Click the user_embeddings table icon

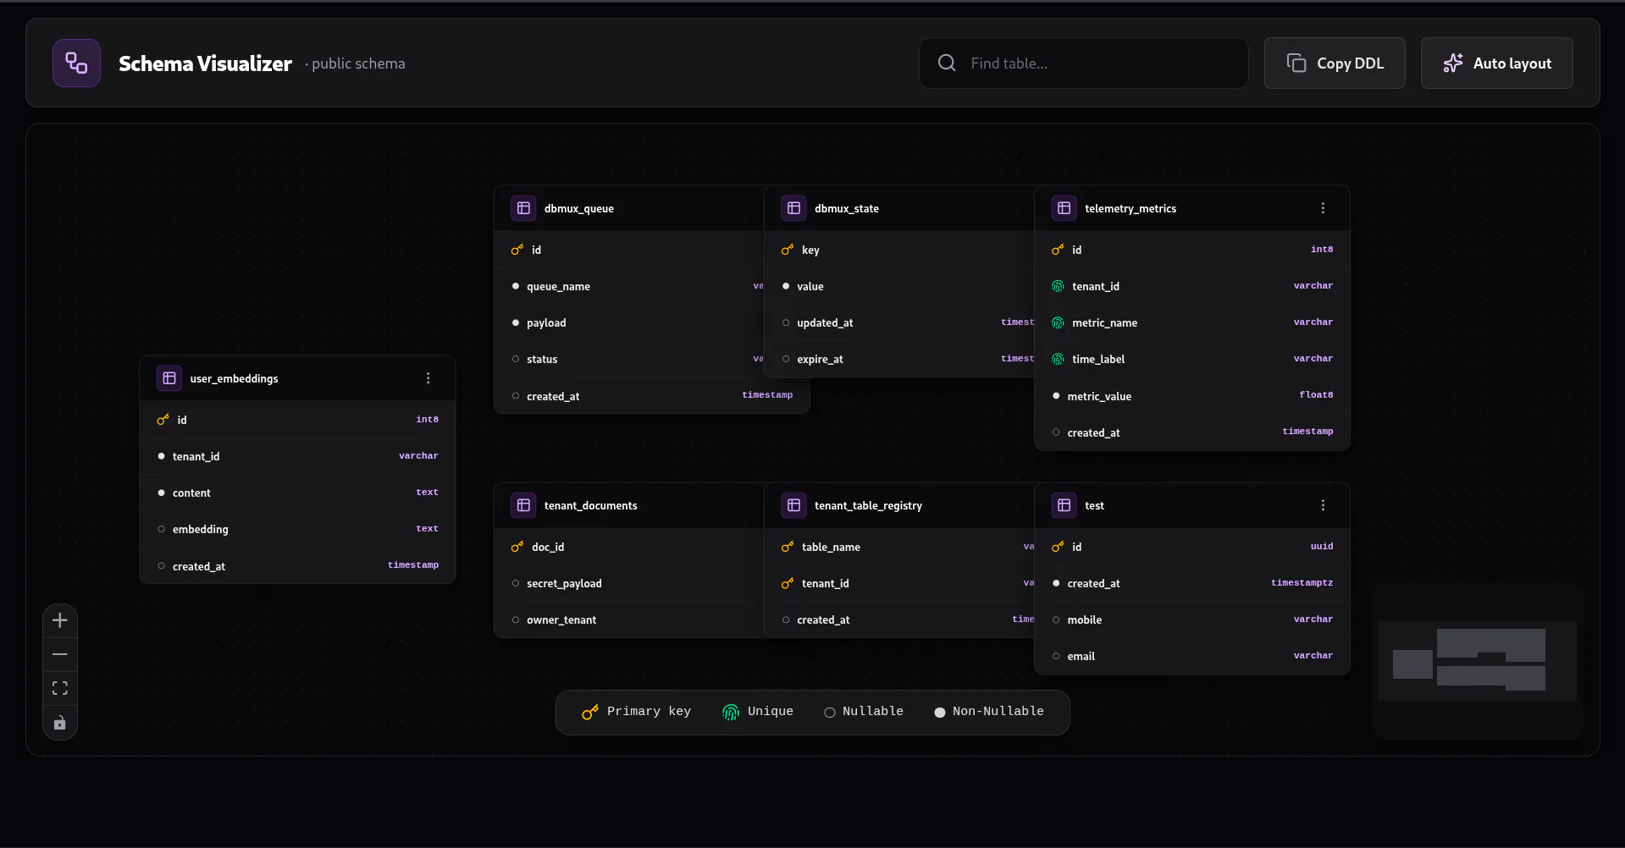[169, 378]
